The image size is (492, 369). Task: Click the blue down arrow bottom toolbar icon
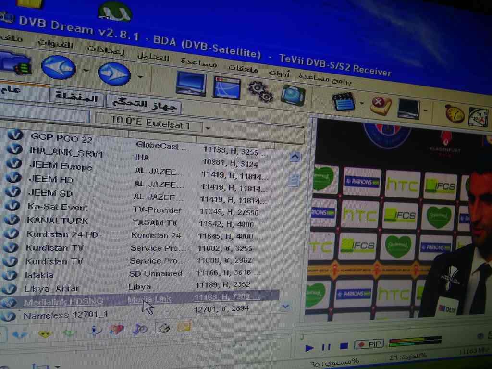coord(19,335)
